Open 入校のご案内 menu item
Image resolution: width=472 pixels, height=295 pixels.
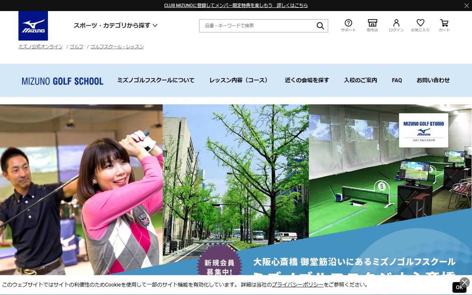point(361,80)
